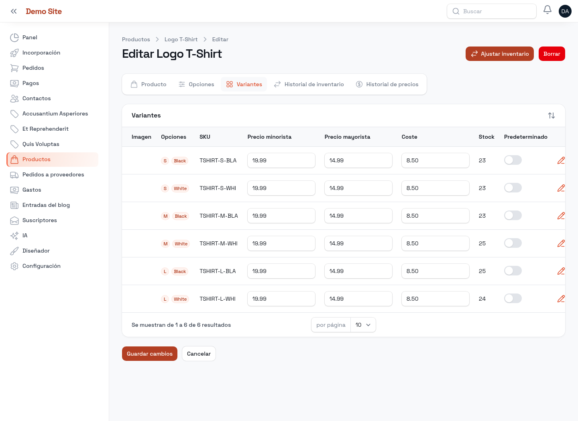578x421 pixels.
Task: Open Suscriptores in sidebar
Action: [x=53, y=220]
